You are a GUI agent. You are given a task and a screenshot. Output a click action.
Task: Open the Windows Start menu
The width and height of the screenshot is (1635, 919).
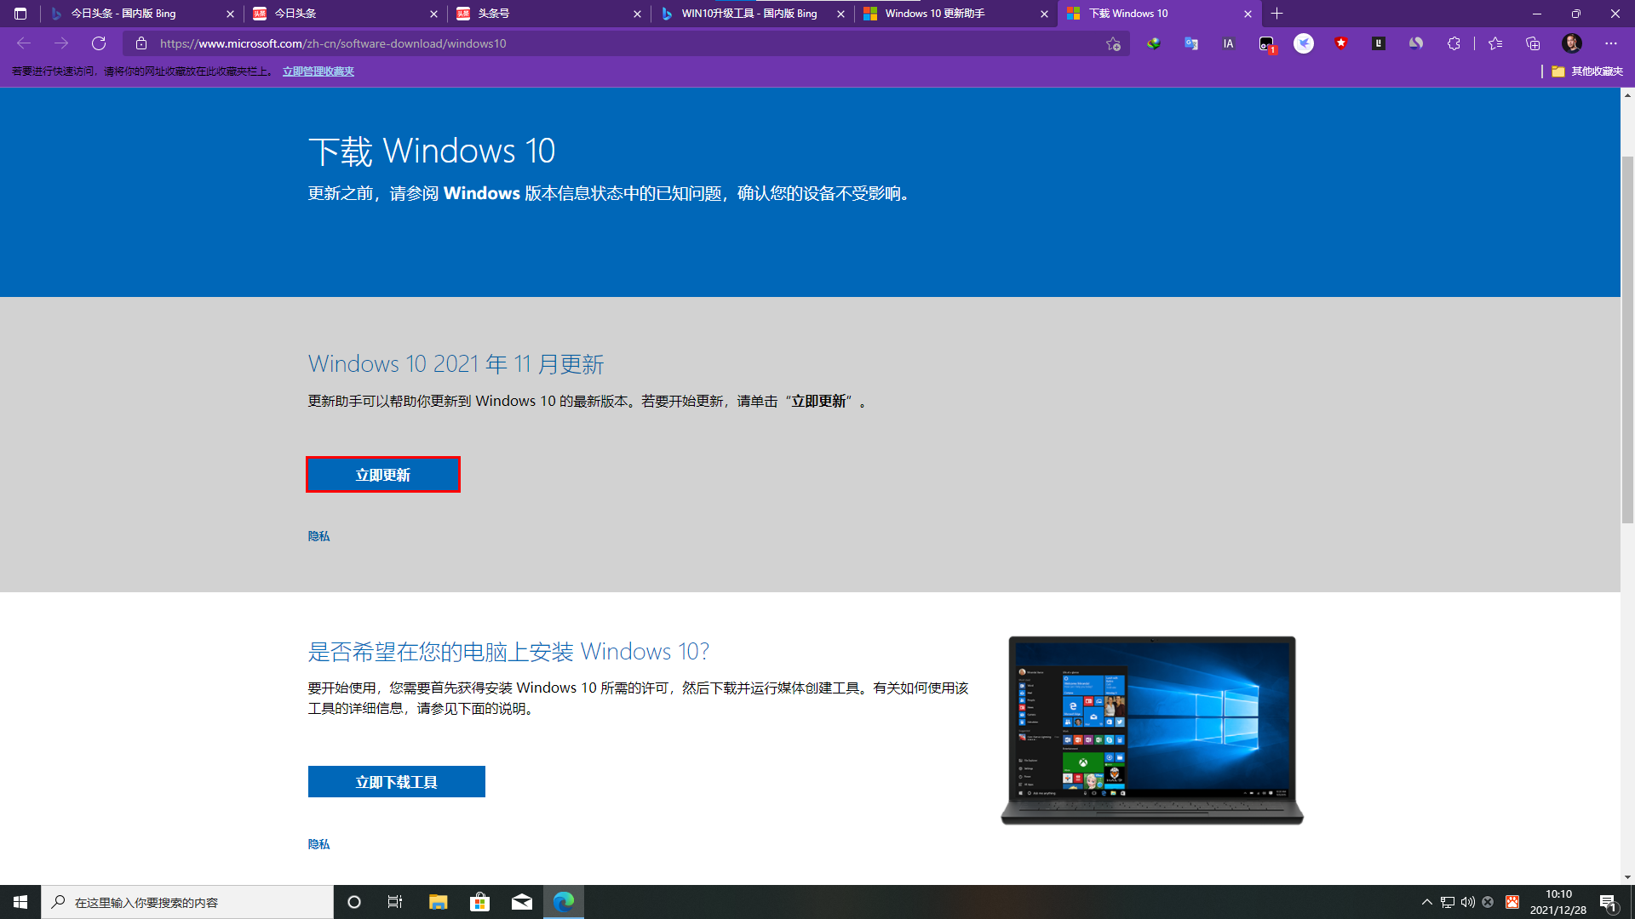point(20,902)
